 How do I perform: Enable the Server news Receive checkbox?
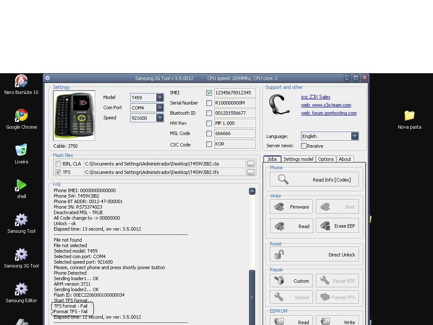click(x=304, y=146)
